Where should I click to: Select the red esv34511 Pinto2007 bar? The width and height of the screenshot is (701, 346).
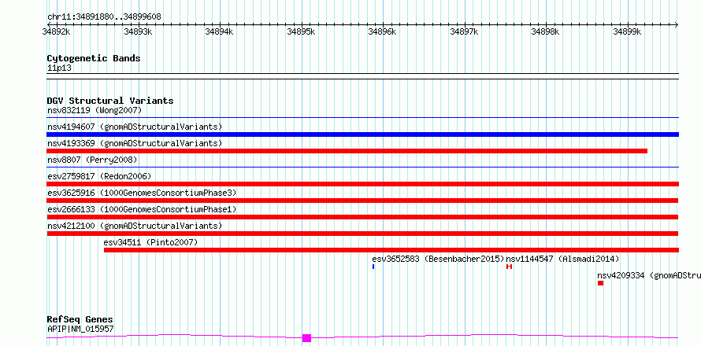[391, 250]
